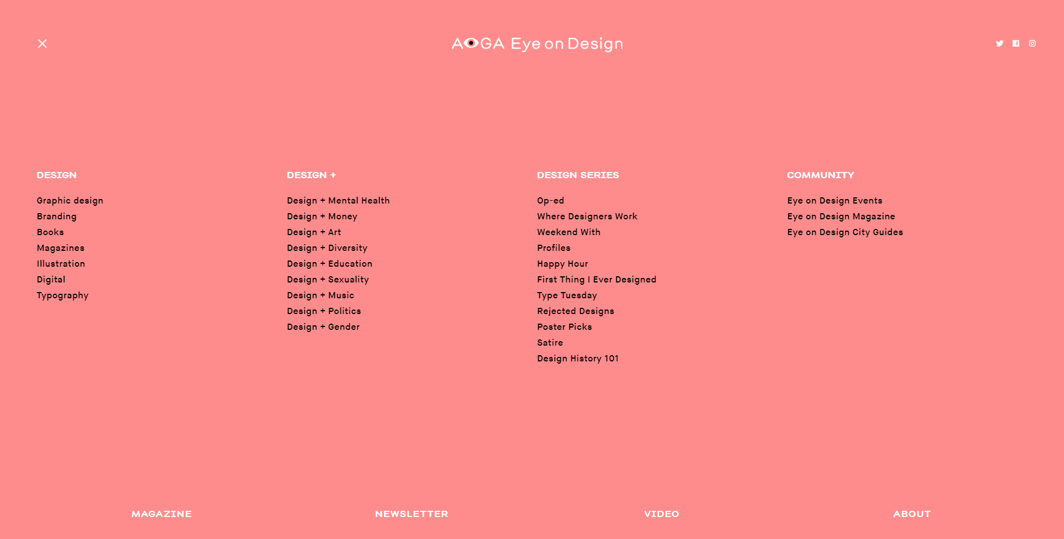Open Eye on Design Magazine link
The height and width of the screenshot is (539, 1064).
pyautogui.click(x=841, y=217)
